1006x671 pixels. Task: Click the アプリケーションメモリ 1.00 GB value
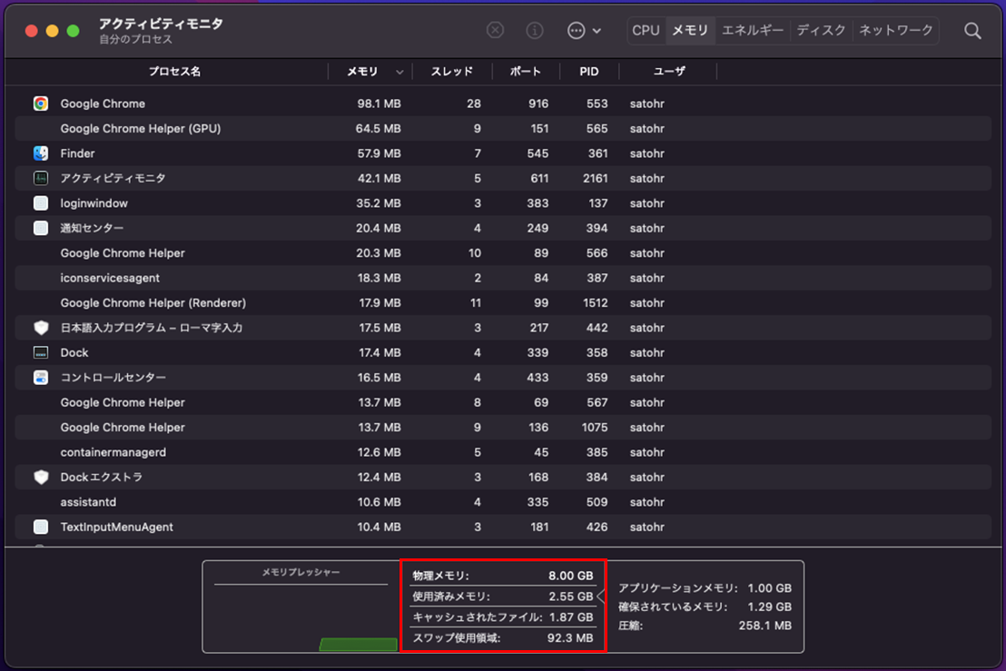tap(769, 587)
